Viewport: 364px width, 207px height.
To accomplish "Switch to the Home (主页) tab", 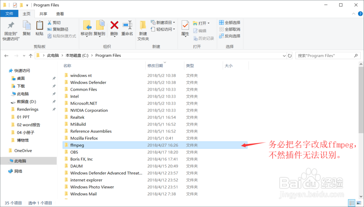I will (x=27, y=14).
